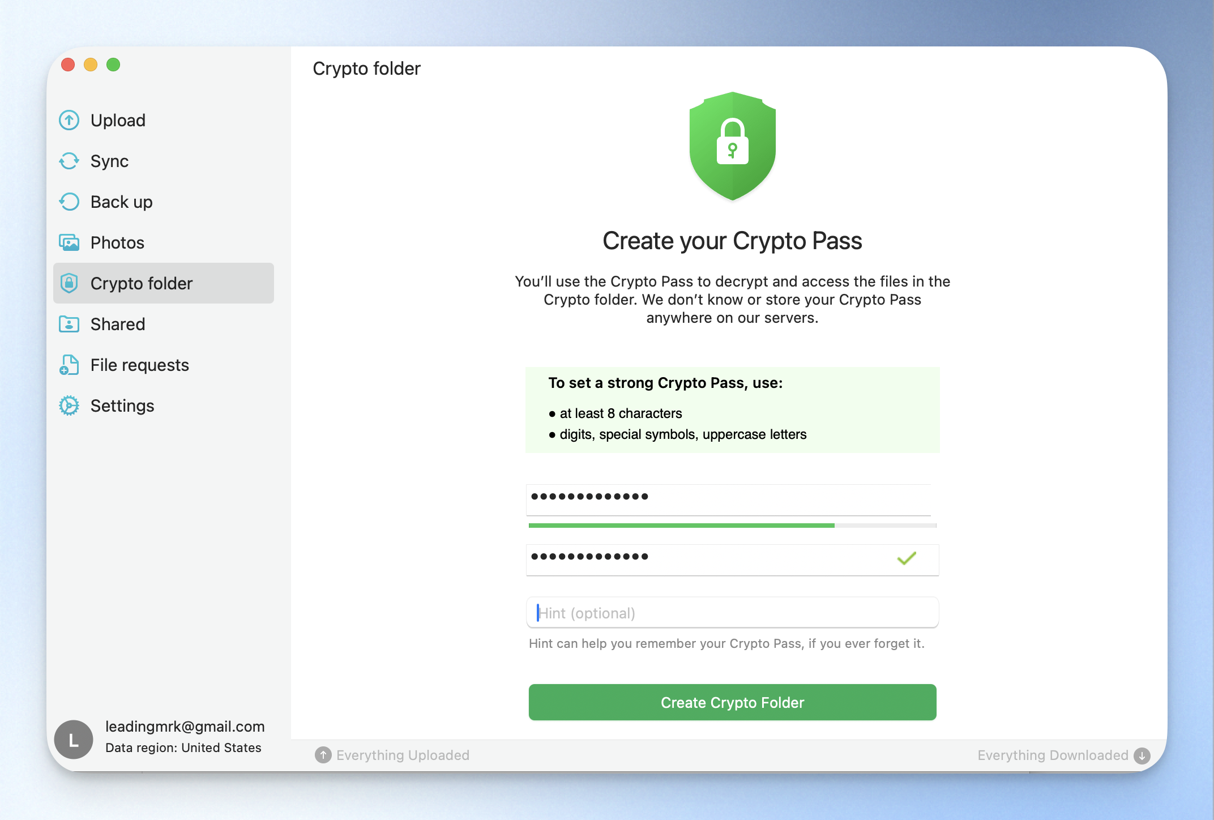Click the leadingmrk@gmail.com account label
1214x820 pixels.
point(185,727)
